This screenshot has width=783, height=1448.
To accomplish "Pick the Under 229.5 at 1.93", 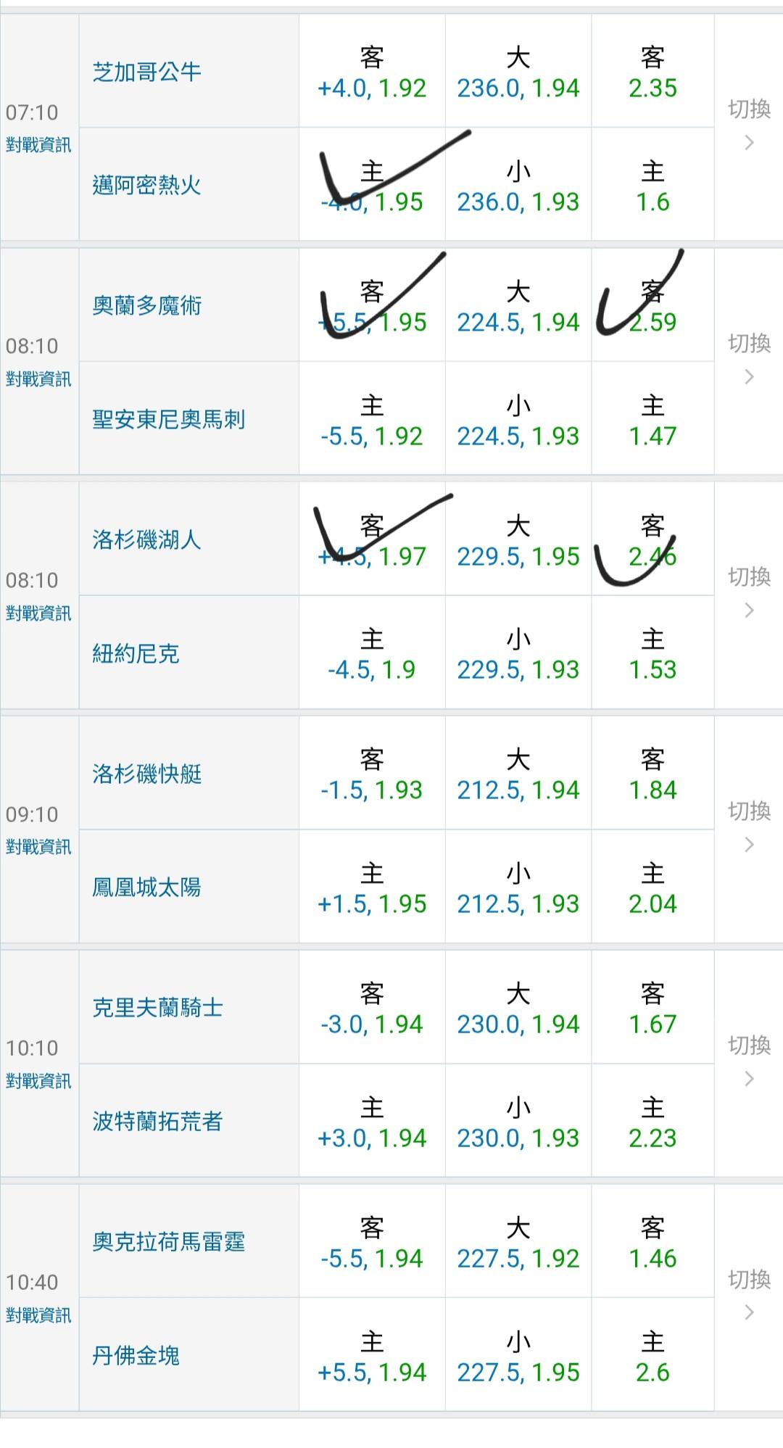I will [518, 655].
